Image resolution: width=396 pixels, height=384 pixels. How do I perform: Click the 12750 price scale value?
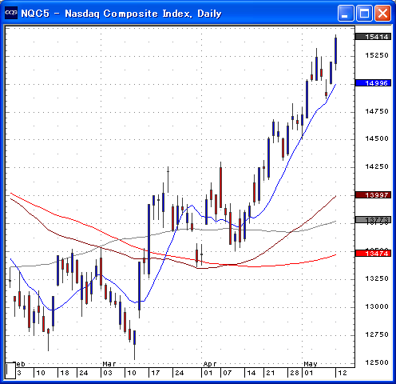[x=377, y=334]
